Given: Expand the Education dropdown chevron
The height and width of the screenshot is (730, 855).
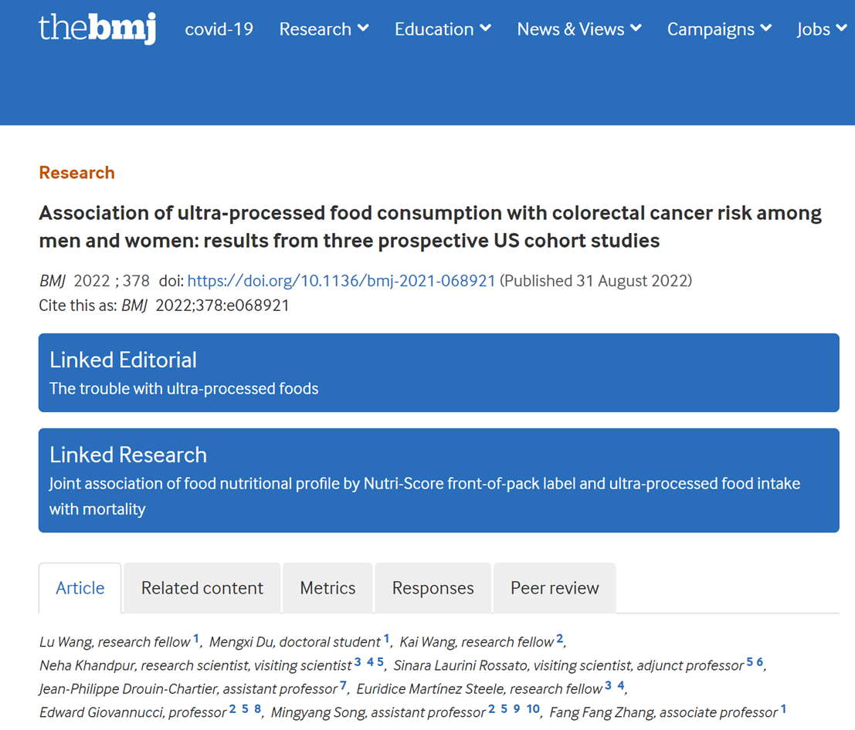Looking at the screenshot, I should (485, 29).
